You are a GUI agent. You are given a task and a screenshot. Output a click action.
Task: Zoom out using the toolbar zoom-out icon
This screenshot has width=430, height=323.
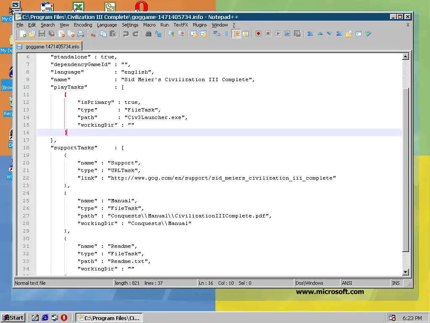click(x=181, y=34)
